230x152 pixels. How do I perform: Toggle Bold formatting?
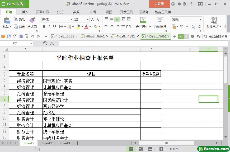pos(44,27)
